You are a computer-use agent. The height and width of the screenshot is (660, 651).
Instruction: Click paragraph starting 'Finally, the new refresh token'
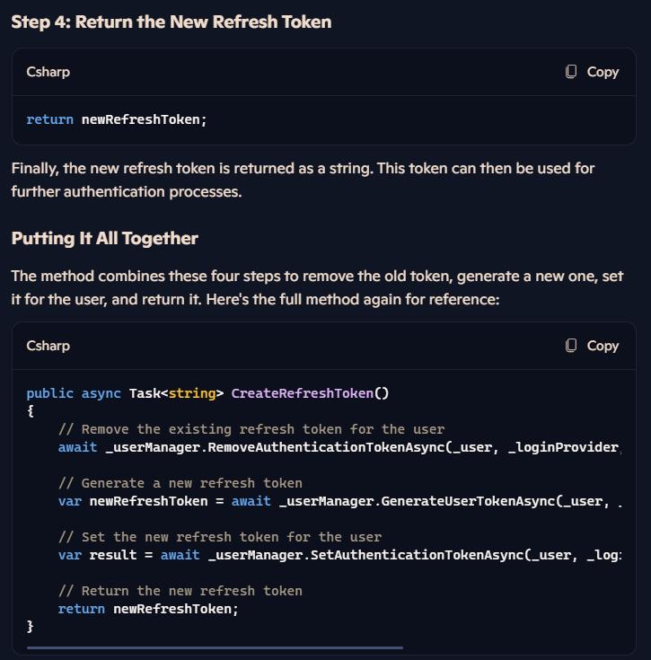click(303, 180)
